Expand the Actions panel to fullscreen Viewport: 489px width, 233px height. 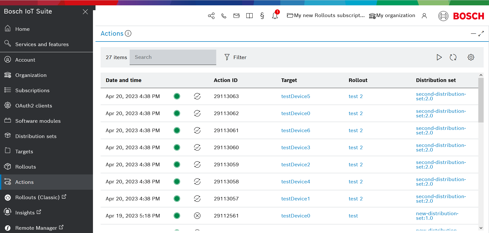click(481, 34)
